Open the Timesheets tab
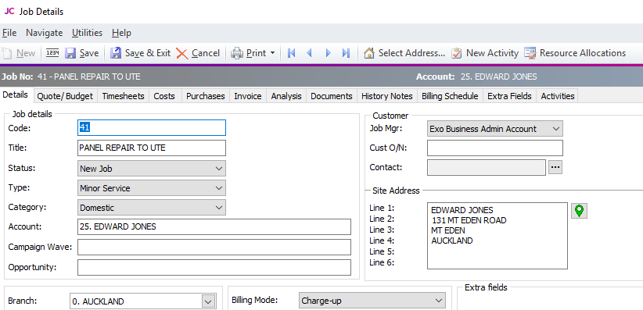 [123, 96]
